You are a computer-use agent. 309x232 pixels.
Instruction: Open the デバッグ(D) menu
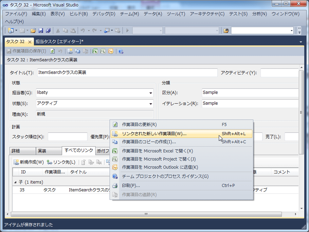tap(104, 14)
